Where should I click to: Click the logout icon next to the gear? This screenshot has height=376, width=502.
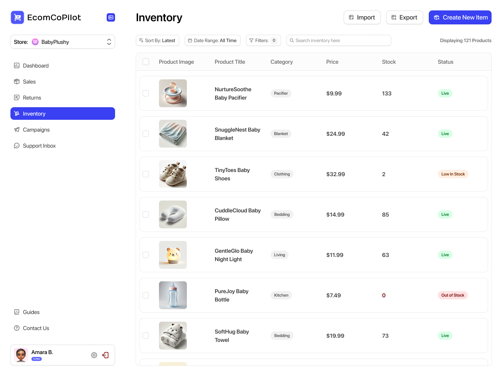click(105, 355)
